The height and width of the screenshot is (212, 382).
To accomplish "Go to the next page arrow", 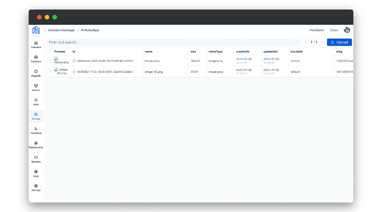I will point(322,42).
